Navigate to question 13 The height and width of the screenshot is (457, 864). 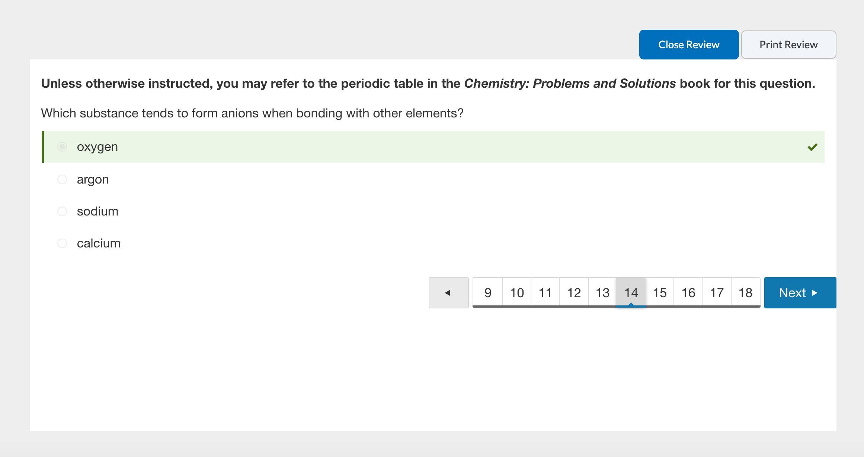point(602,293)
